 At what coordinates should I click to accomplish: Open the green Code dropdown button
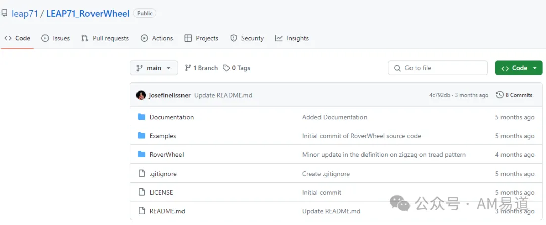(519, 68)
